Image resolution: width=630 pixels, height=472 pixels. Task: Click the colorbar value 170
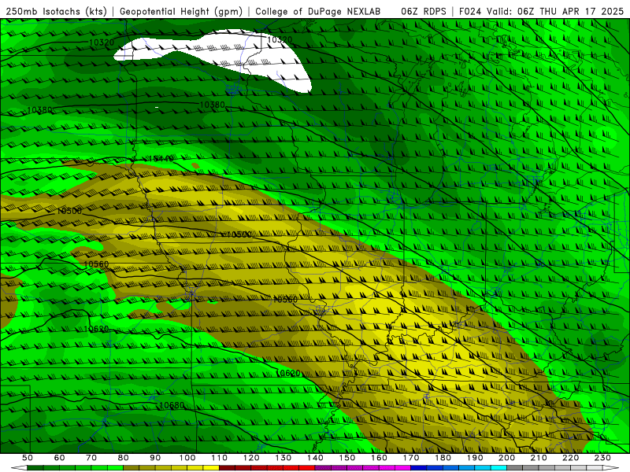411,458
